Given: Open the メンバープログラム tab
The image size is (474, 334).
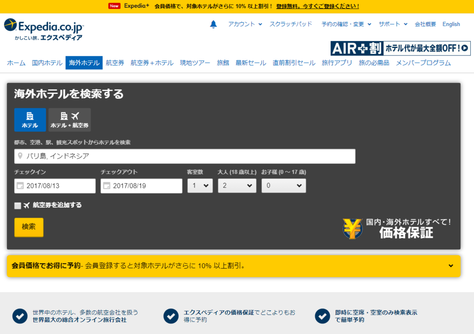Looking at the screenshot, I should 423,63.
